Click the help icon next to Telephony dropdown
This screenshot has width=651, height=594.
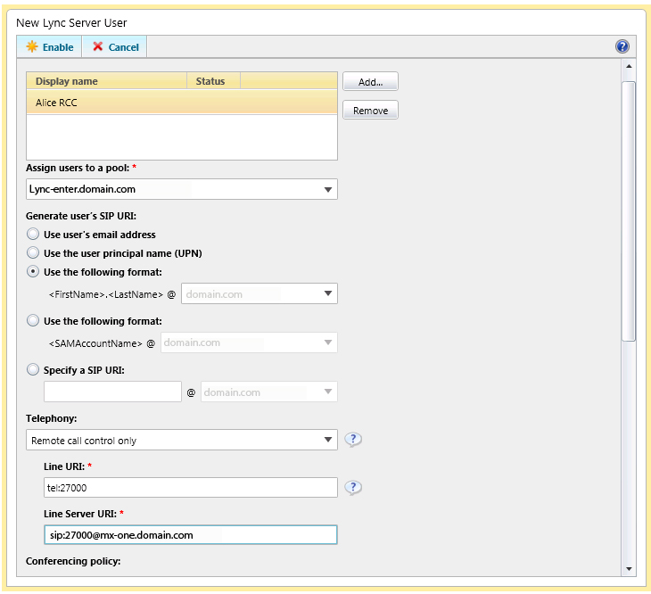tap(353, 440)
